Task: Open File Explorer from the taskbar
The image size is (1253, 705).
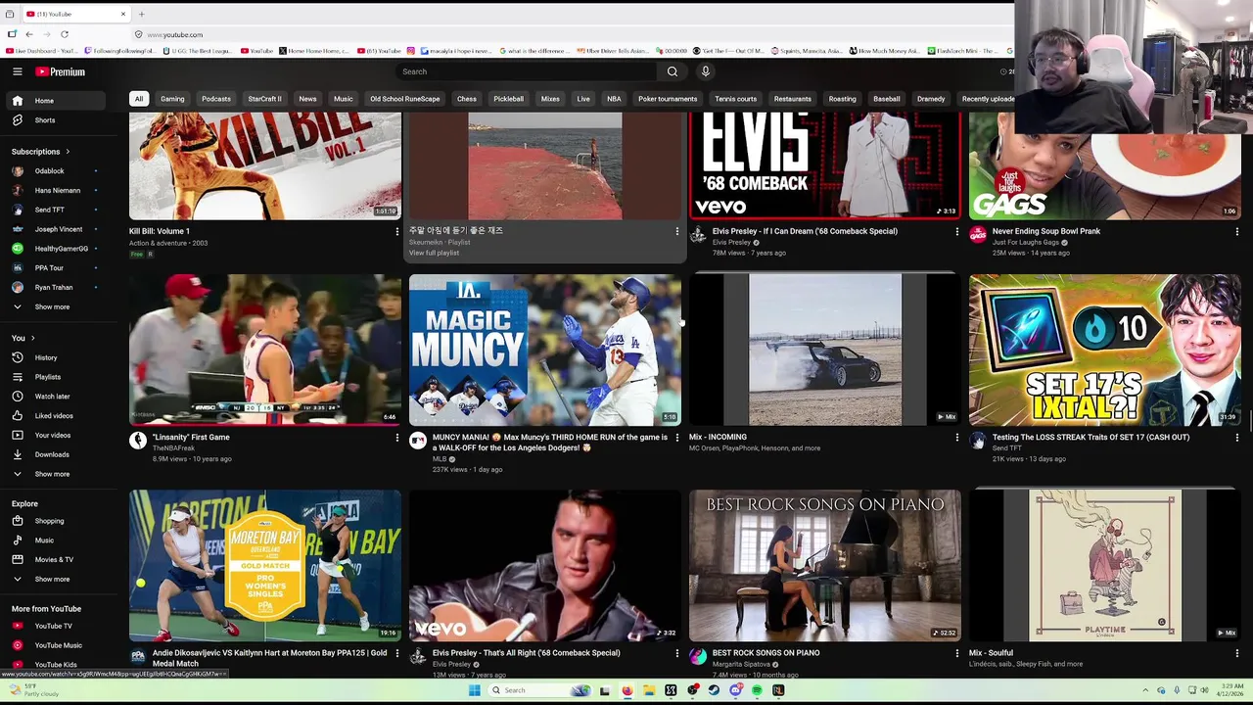Action: pos(648,690)
